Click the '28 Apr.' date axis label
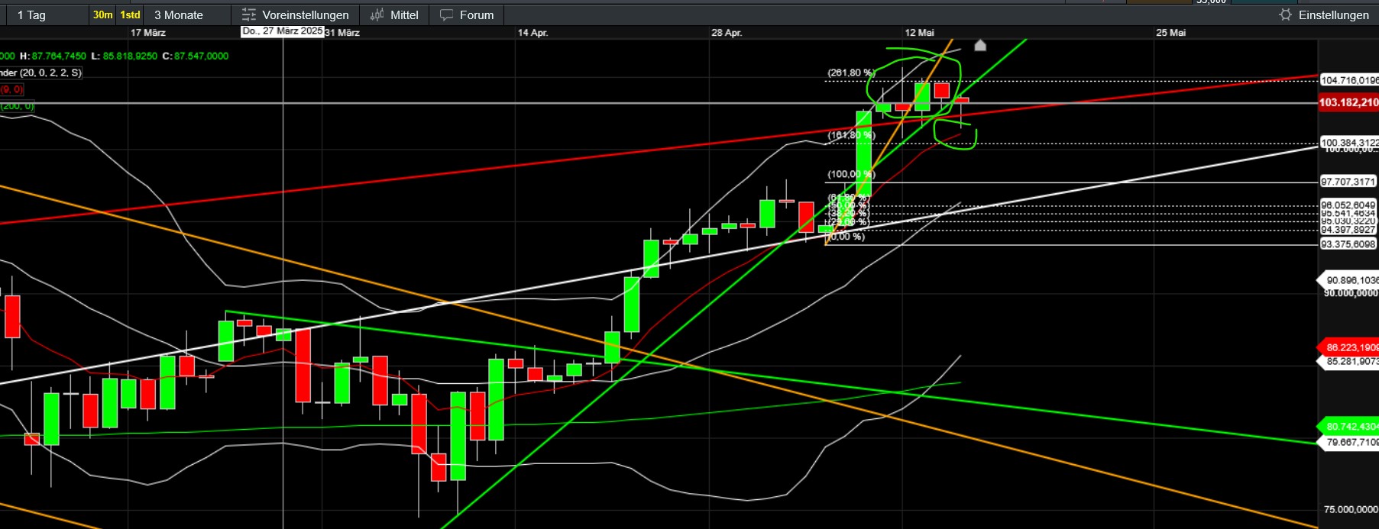This screenshot has height=529, width=1379. tap(727, 33)
